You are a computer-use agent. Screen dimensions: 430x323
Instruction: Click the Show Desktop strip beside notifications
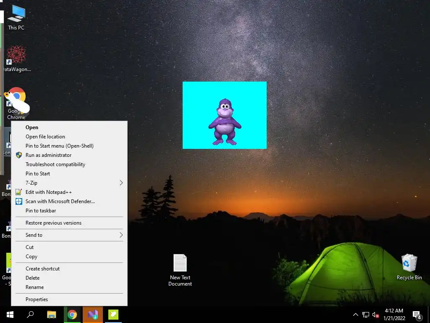click(x=429, y=315)
